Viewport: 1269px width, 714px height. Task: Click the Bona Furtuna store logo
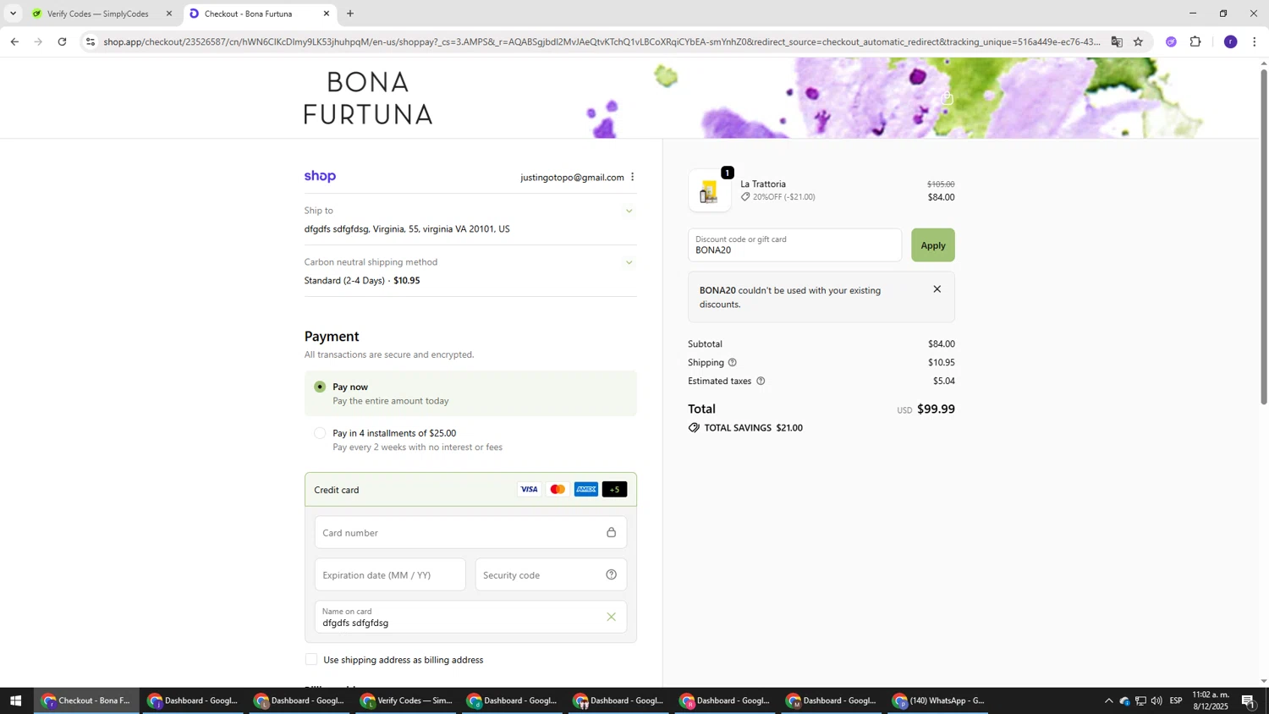point(368,98)
